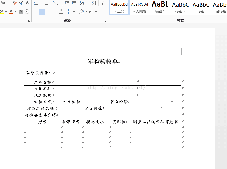
Task: Click the 产品名称 table cell
Action: (42, 82)
